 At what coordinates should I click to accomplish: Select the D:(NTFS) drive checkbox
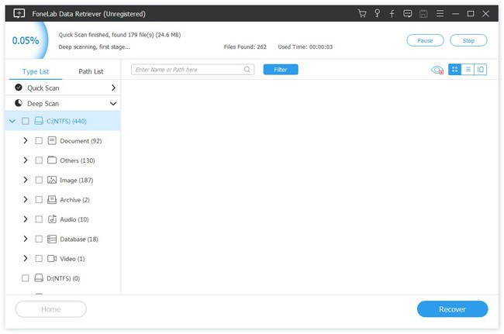pyautogui.click(x=25, y=278)
